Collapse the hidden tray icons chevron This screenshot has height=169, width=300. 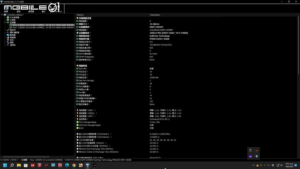point(253,165)
